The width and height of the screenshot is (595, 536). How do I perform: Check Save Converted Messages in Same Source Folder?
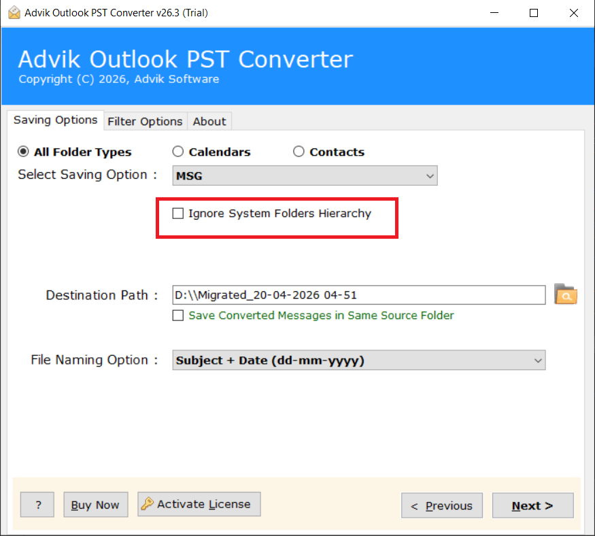click(x=178, y=316)
